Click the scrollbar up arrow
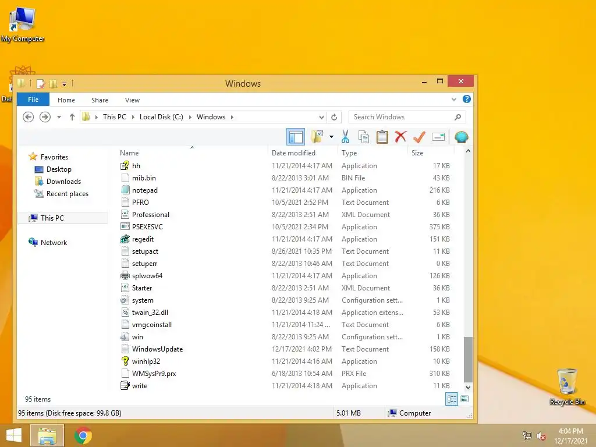This screenshot has height=447, width=596. (x=469, y=151)
